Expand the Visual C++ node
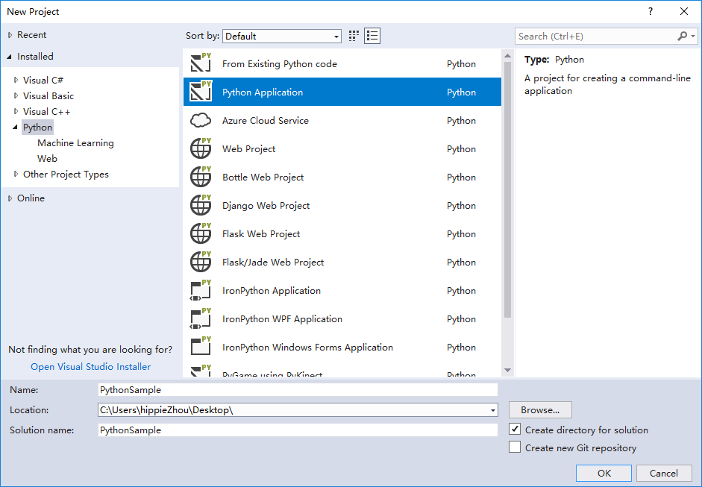The height and width of the screenshot is (487, 702). [x=16, y=111]
